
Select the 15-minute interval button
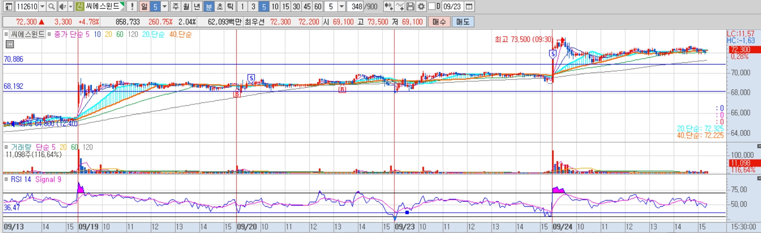286,6
